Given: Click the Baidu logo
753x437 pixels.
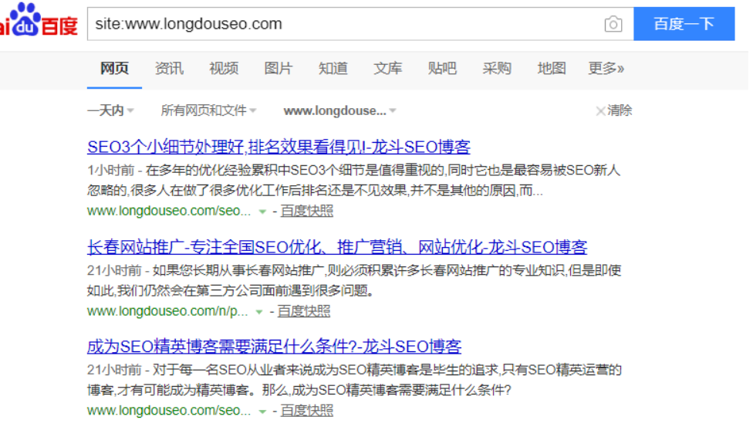Looking at the screenshot, I should point(39,20).
